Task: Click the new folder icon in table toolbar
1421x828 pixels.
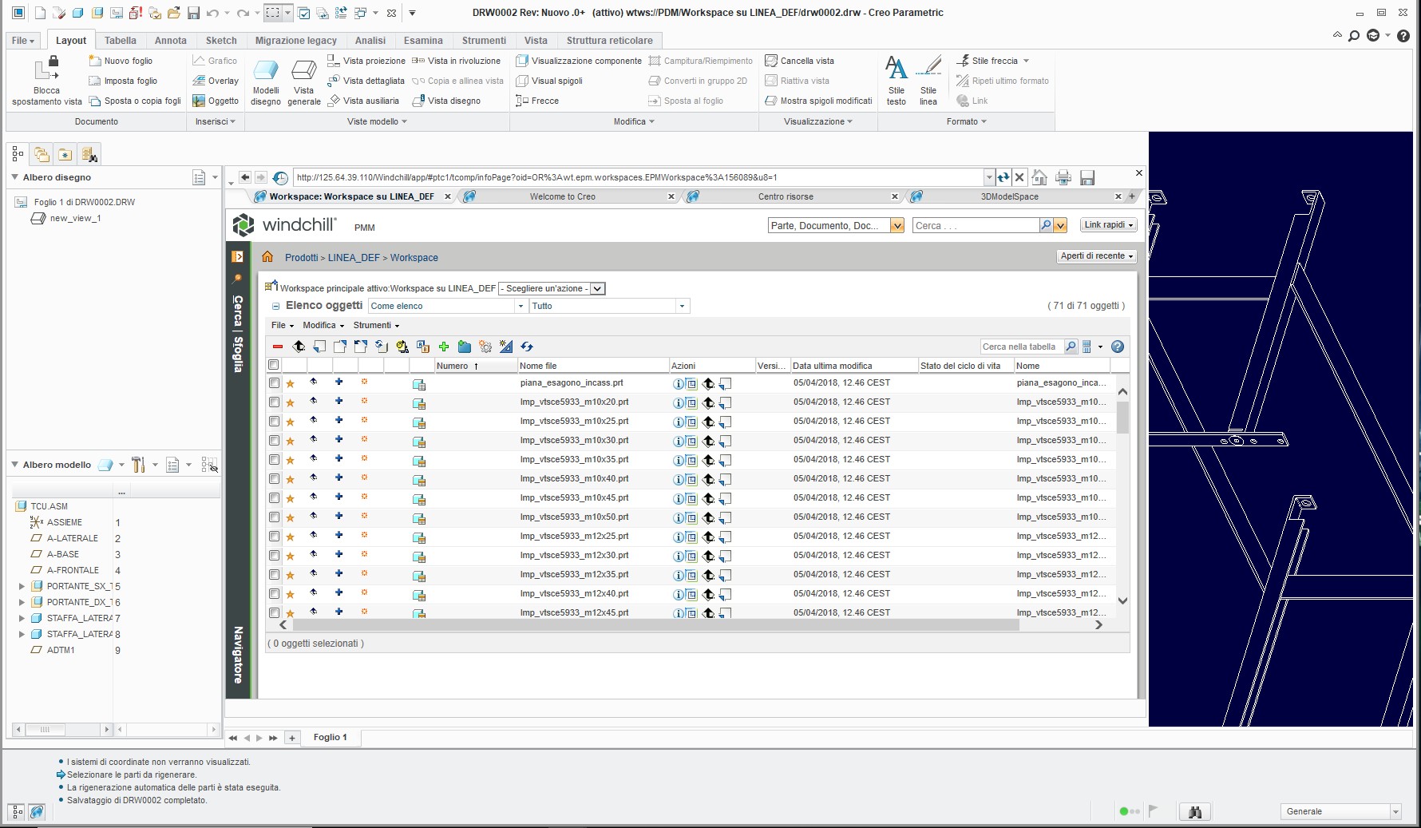Action: (x=465, y=347)
